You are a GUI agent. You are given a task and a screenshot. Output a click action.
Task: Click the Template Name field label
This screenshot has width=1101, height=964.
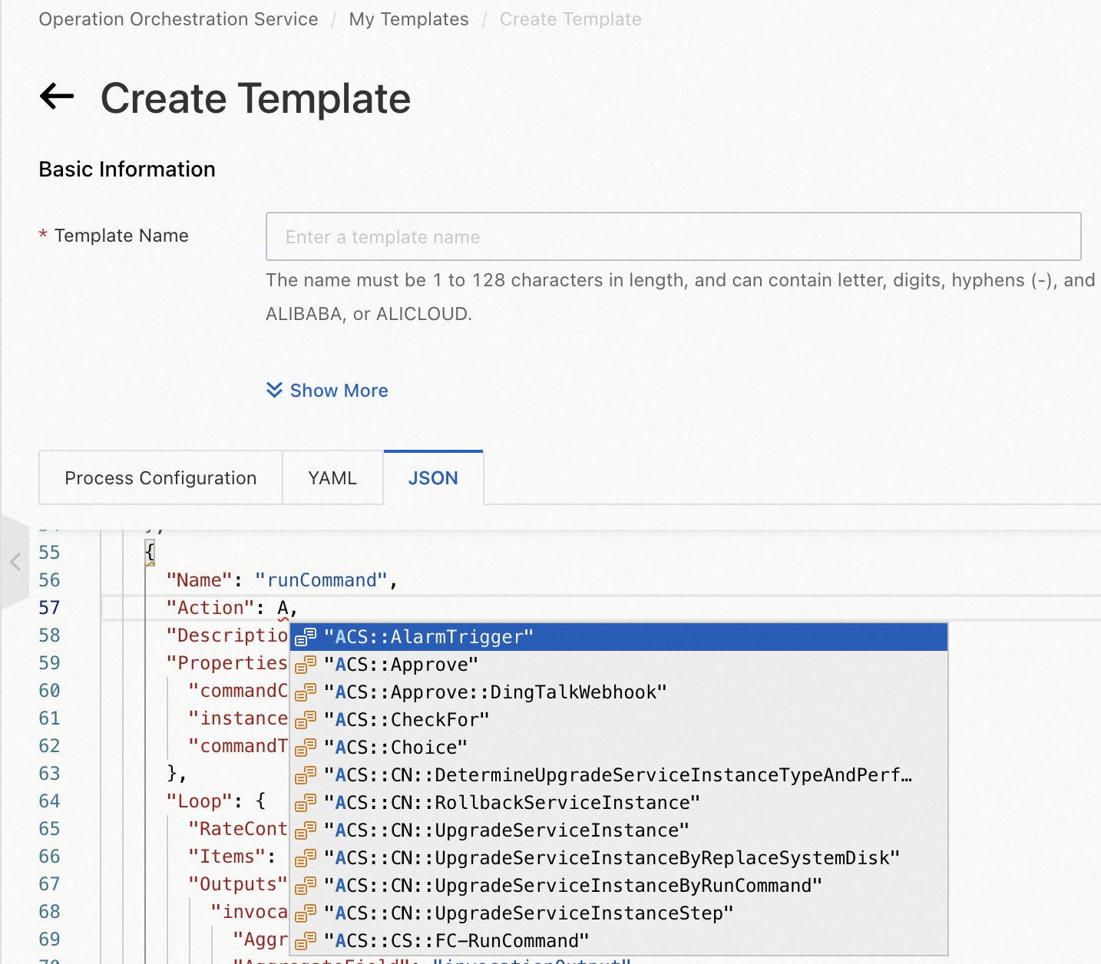tap(121, 236)
